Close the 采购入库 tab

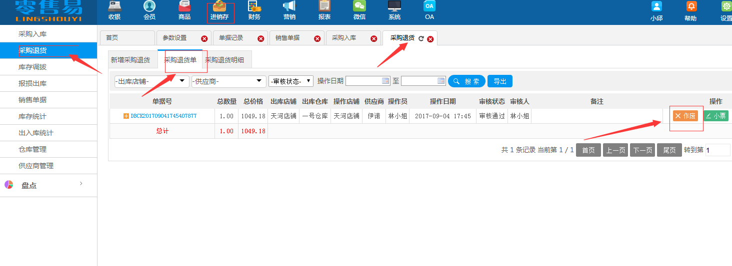[x=374, y=39]
